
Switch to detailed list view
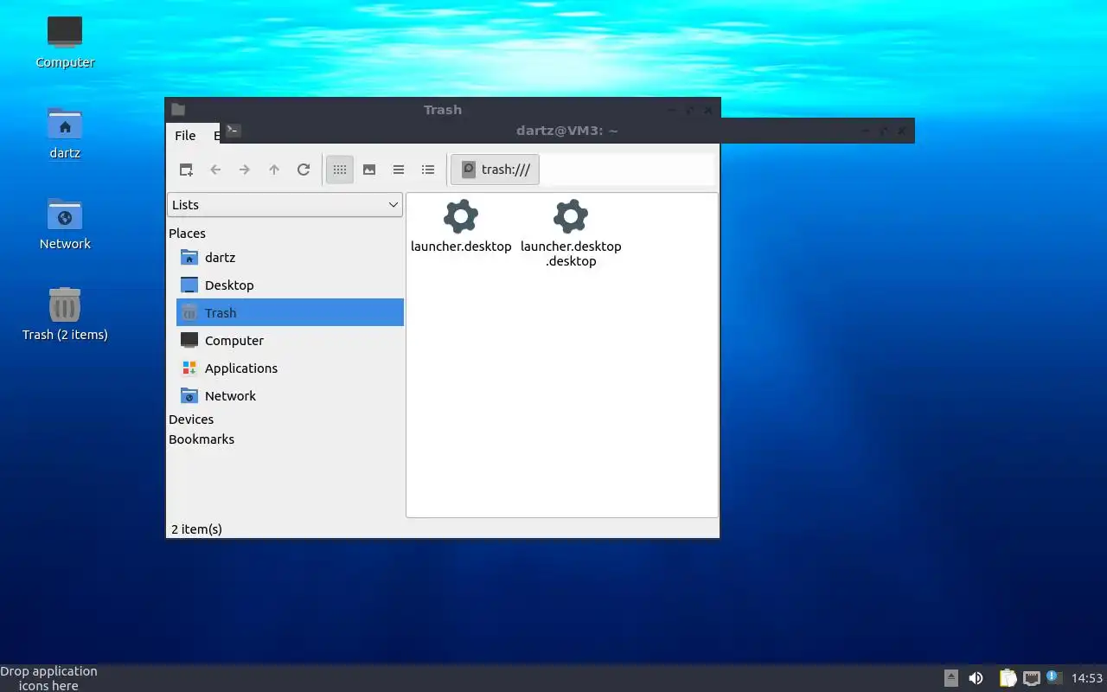pyautogui.click(x=428, y=170)
